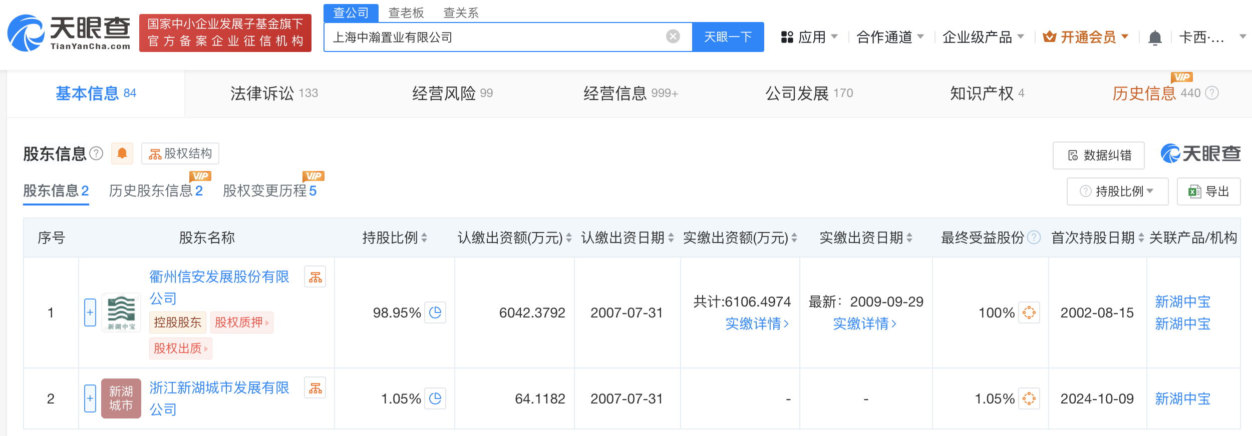Click the 导出 export button
Image resolution: width=1252 pixels, height=436 pixels.
coord(1208,191)
